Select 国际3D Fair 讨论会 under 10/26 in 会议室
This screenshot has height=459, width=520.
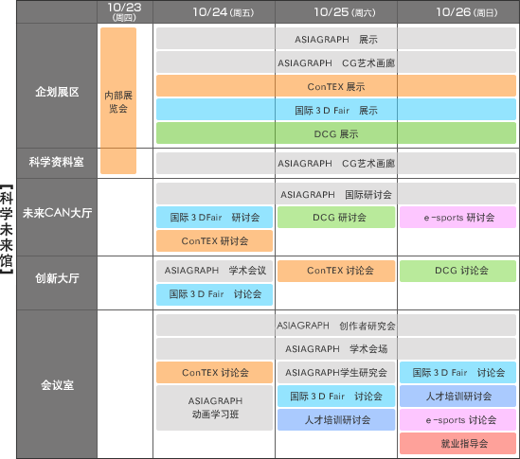tap(458, 373)
